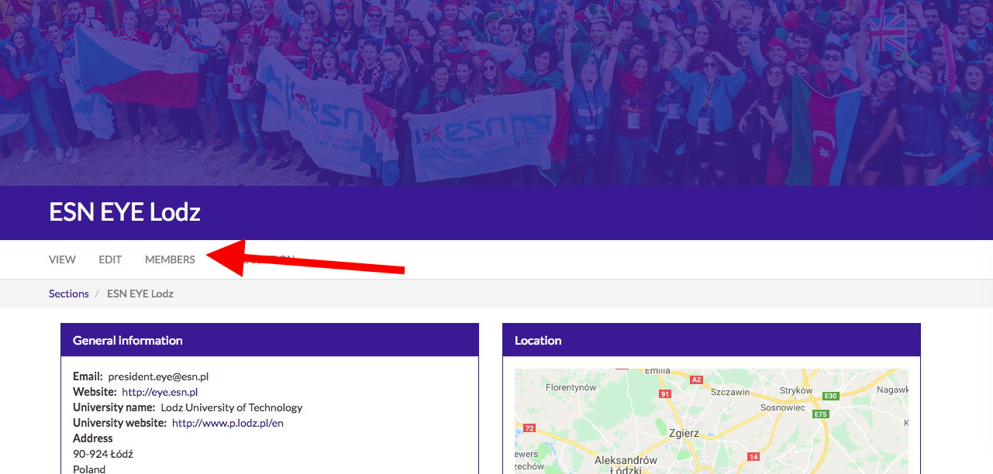This screenshot has height=474, width=993.
Task: Click the ESN EYE Lodz page title
Action: pyautogui.click(x=125, y=212)
